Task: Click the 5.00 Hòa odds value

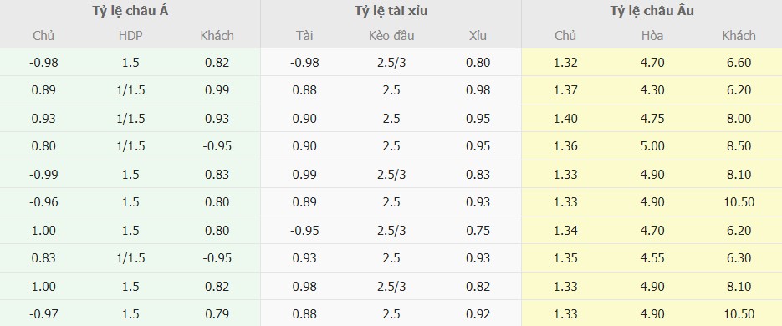Action: 653,146
